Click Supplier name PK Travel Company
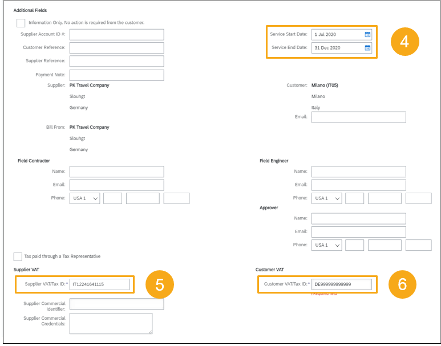441x346 pixels. (90, 85)
